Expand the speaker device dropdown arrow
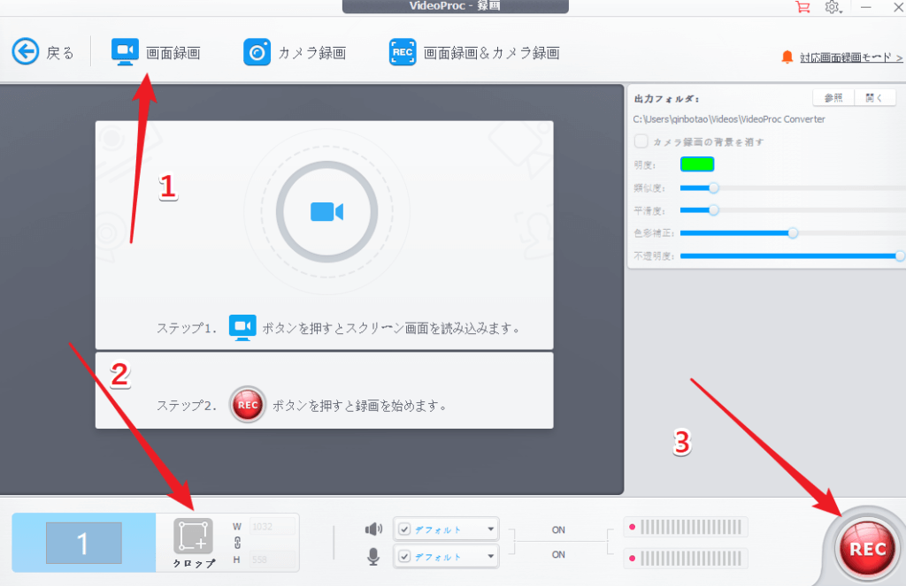The height and width of the screenshot is (586, 906). tap(490, 529)
